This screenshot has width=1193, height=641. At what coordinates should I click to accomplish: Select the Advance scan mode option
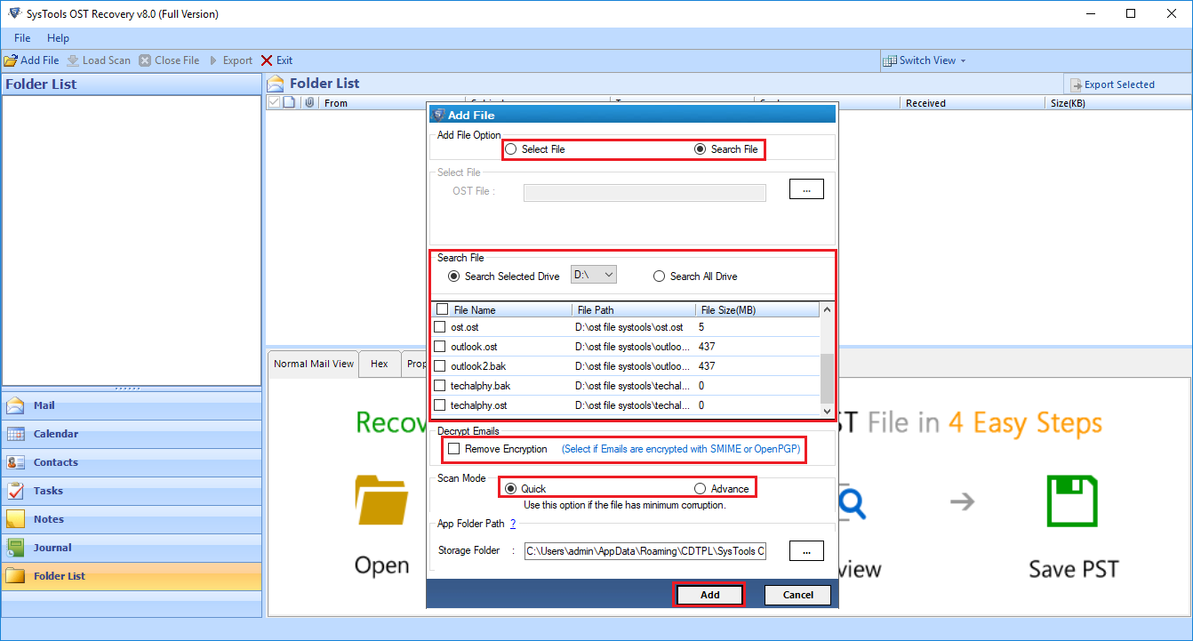701,489
